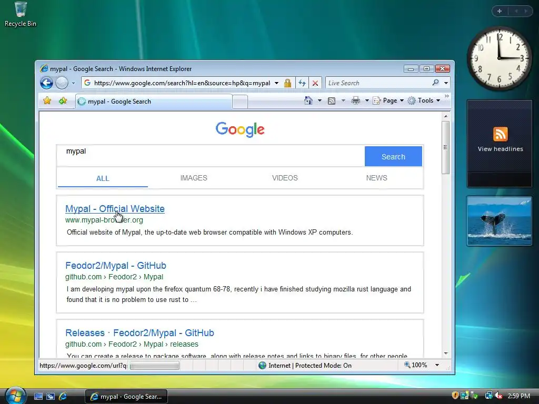Open the Windows Start orb
The width and height of the screenshot is (539, 404).
coord(15,395)
